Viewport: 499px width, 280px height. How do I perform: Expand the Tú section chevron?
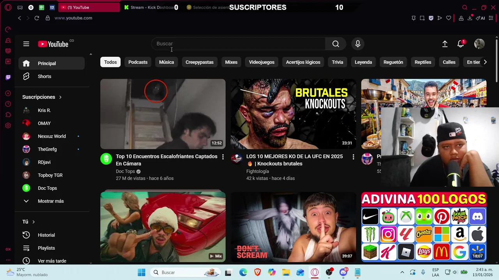point(34,222)
